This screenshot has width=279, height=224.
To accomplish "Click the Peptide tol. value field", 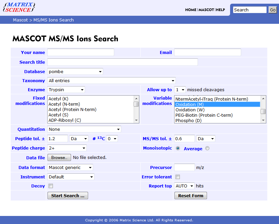I will click(58, 138).
